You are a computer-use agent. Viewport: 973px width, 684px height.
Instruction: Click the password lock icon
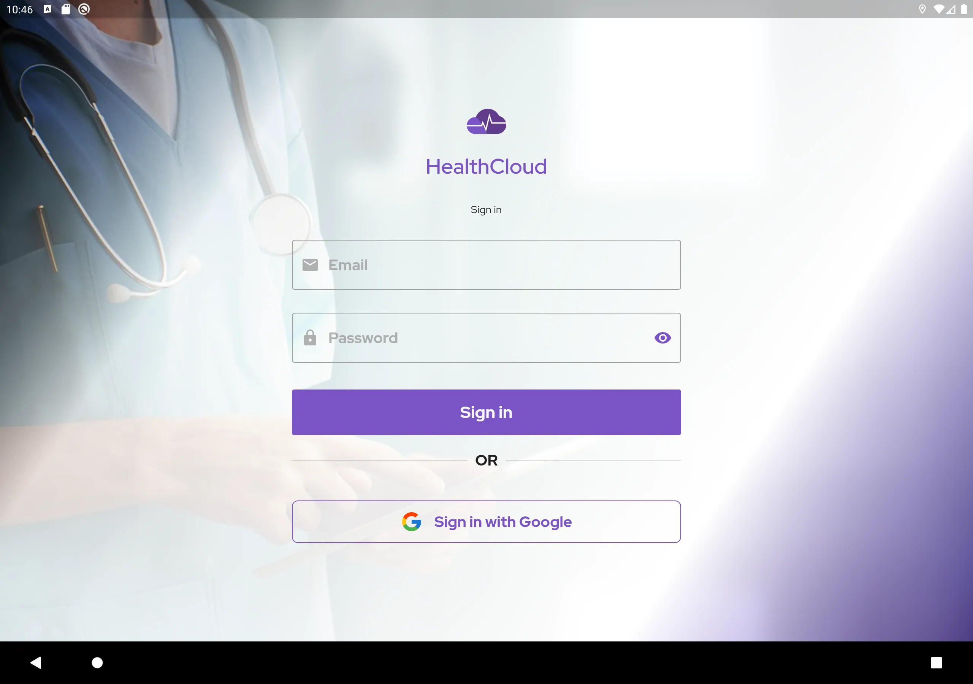click(309, 337)
